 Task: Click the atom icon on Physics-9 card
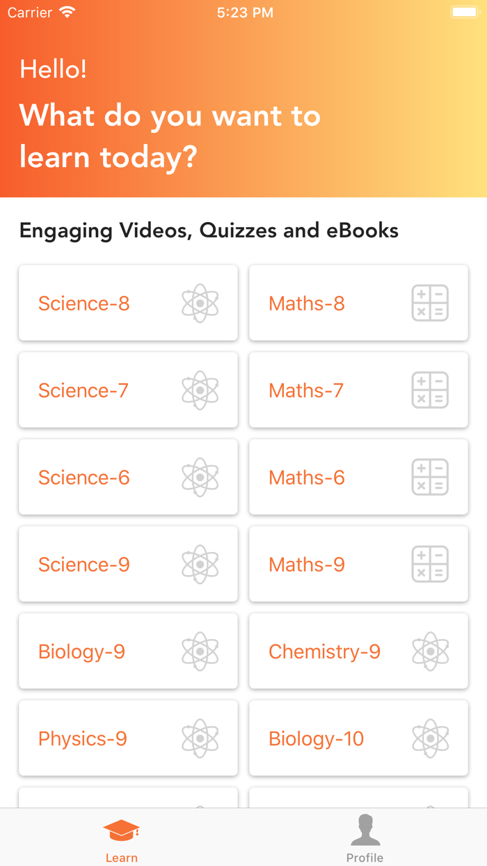[x=200, y=738]
